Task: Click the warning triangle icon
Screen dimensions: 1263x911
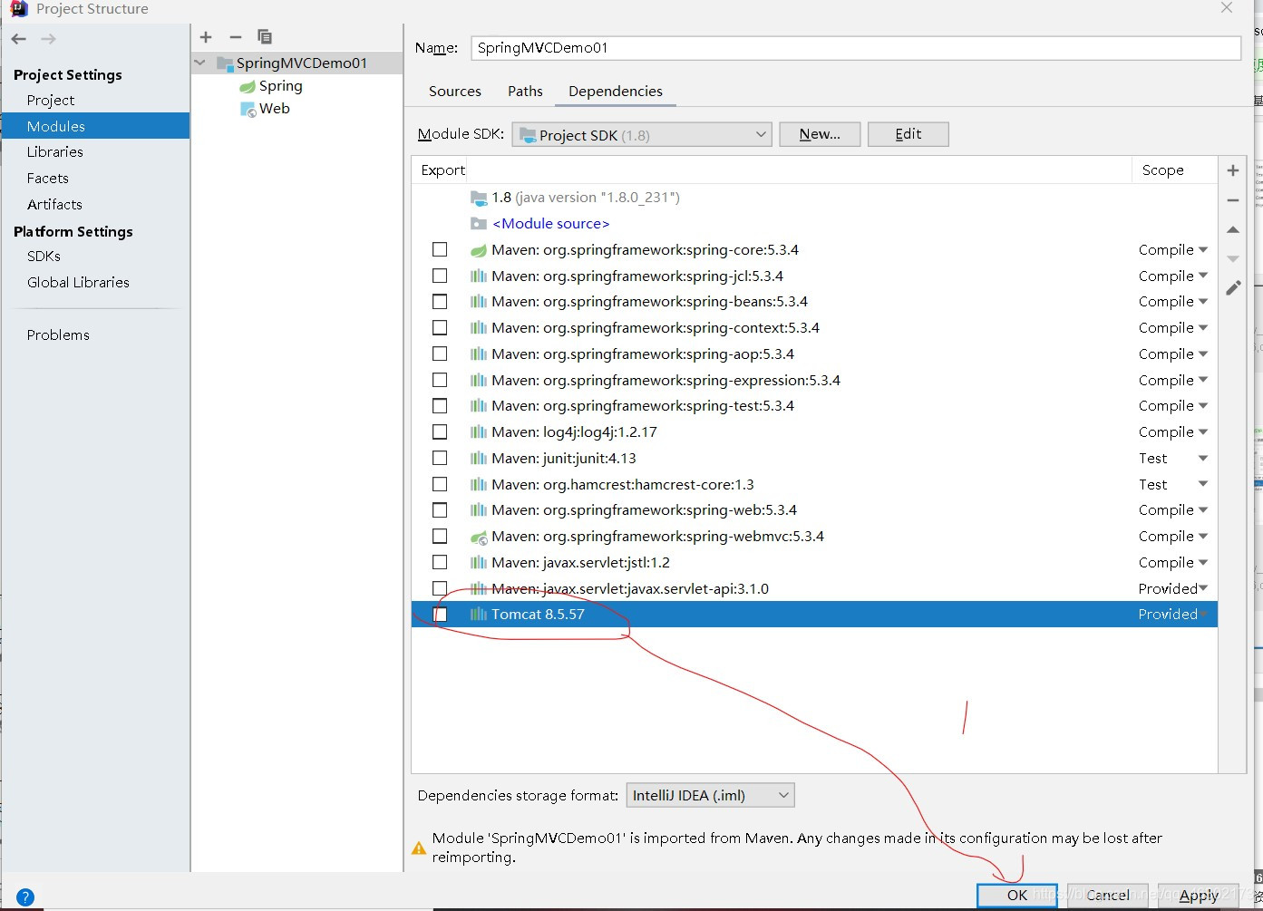Action: (x=419, y=848)
